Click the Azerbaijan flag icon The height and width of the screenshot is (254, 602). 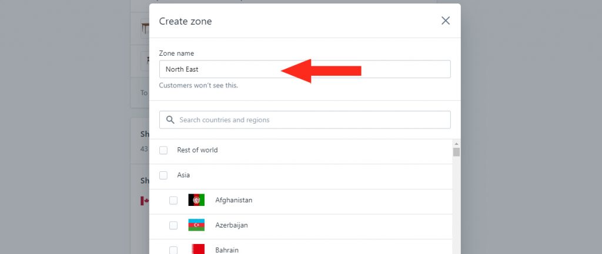196,225
